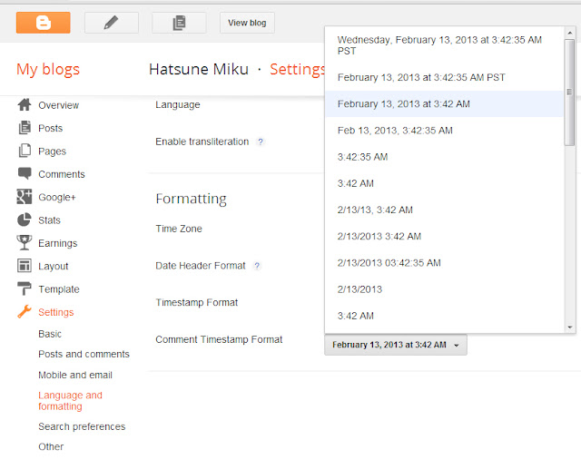
Task: Open Overview house icon in sidebar
Action: tap(25, 104)
